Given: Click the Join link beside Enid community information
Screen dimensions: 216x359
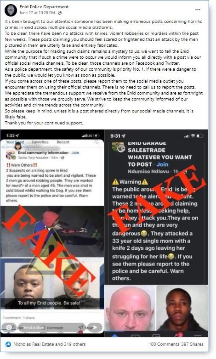Looking at the screenshot, I should (x=75, y=153).
